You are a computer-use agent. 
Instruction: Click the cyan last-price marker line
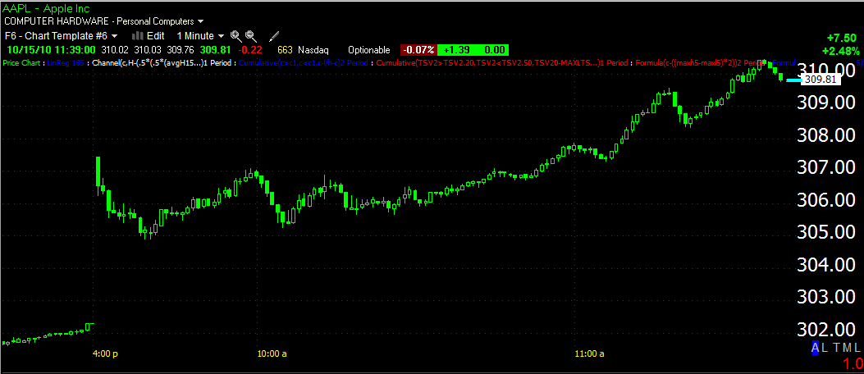(793, 80)
